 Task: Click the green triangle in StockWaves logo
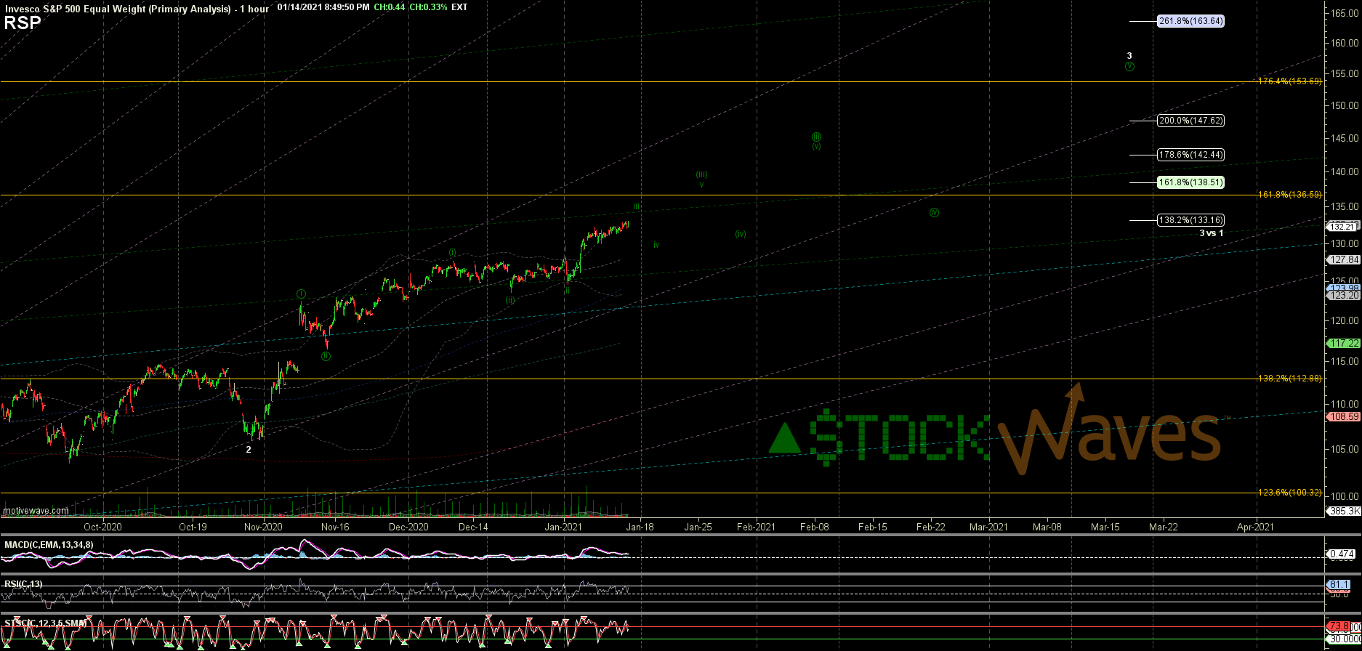point(786,438)
